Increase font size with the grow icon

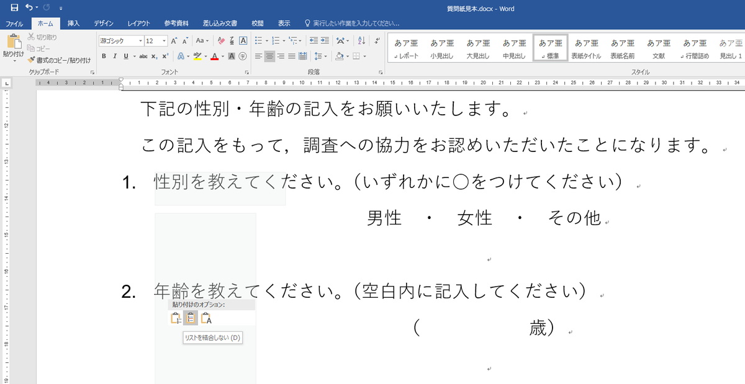174,41
